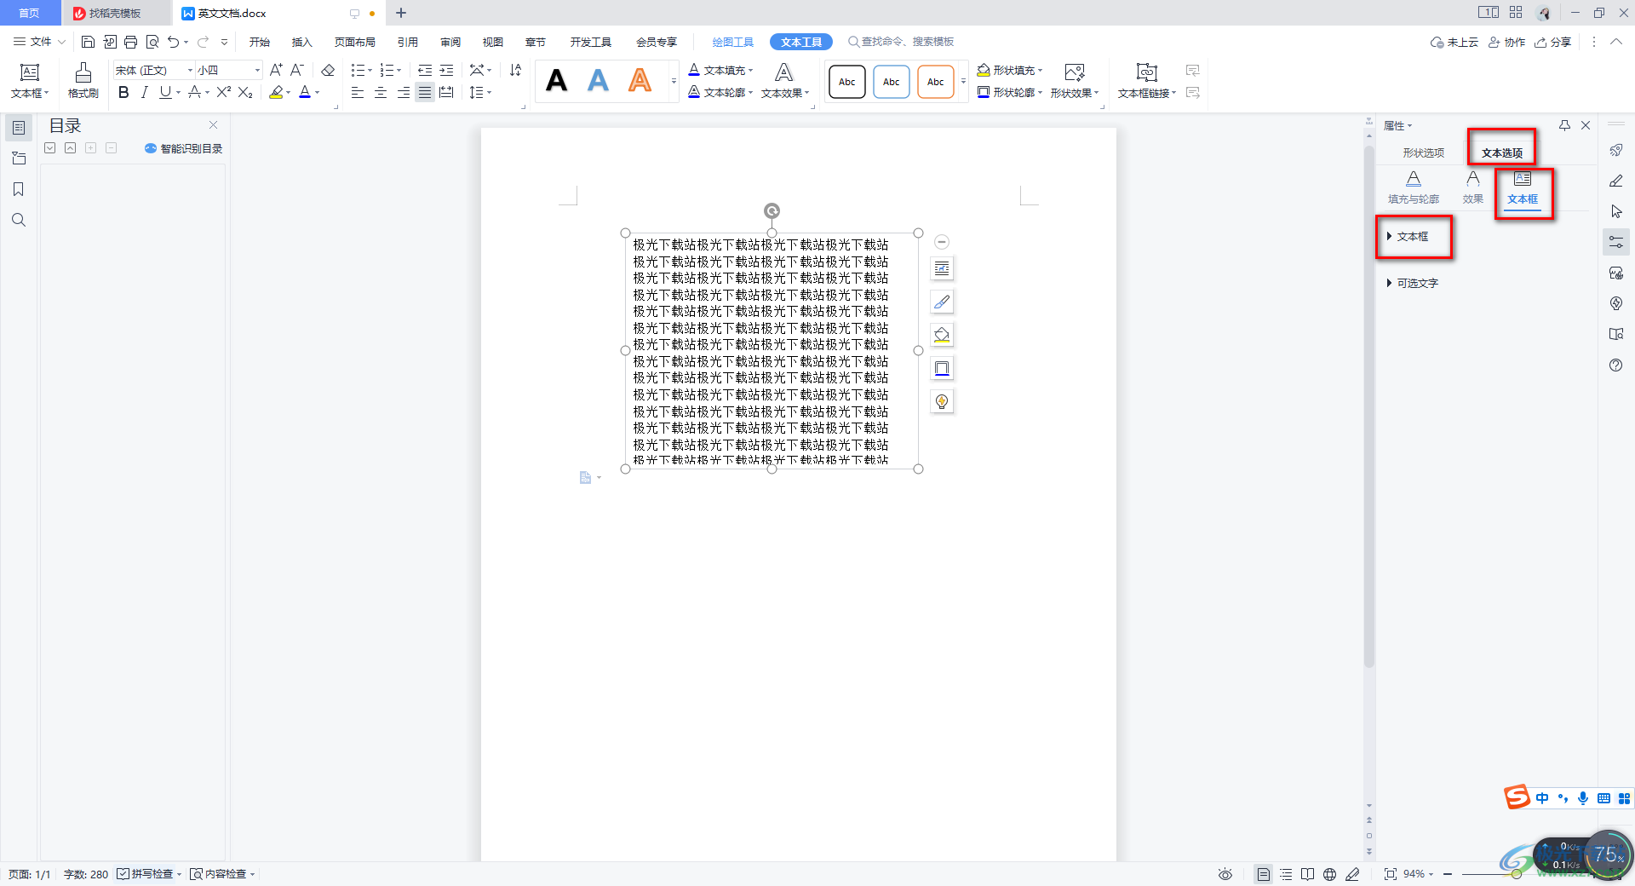The image size is (1635, 886).
Task: Click the undo arrow icon
Action: pyautogui.click(x=174, y=42)
